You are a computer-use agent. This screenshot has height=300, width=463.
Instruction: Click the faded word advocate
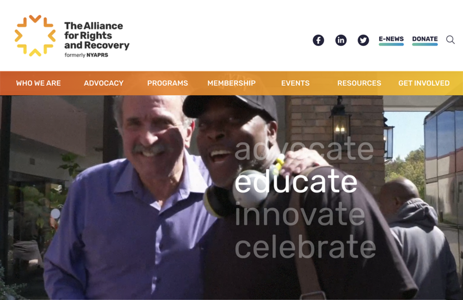pyautogui.click(x=304, y=149)
